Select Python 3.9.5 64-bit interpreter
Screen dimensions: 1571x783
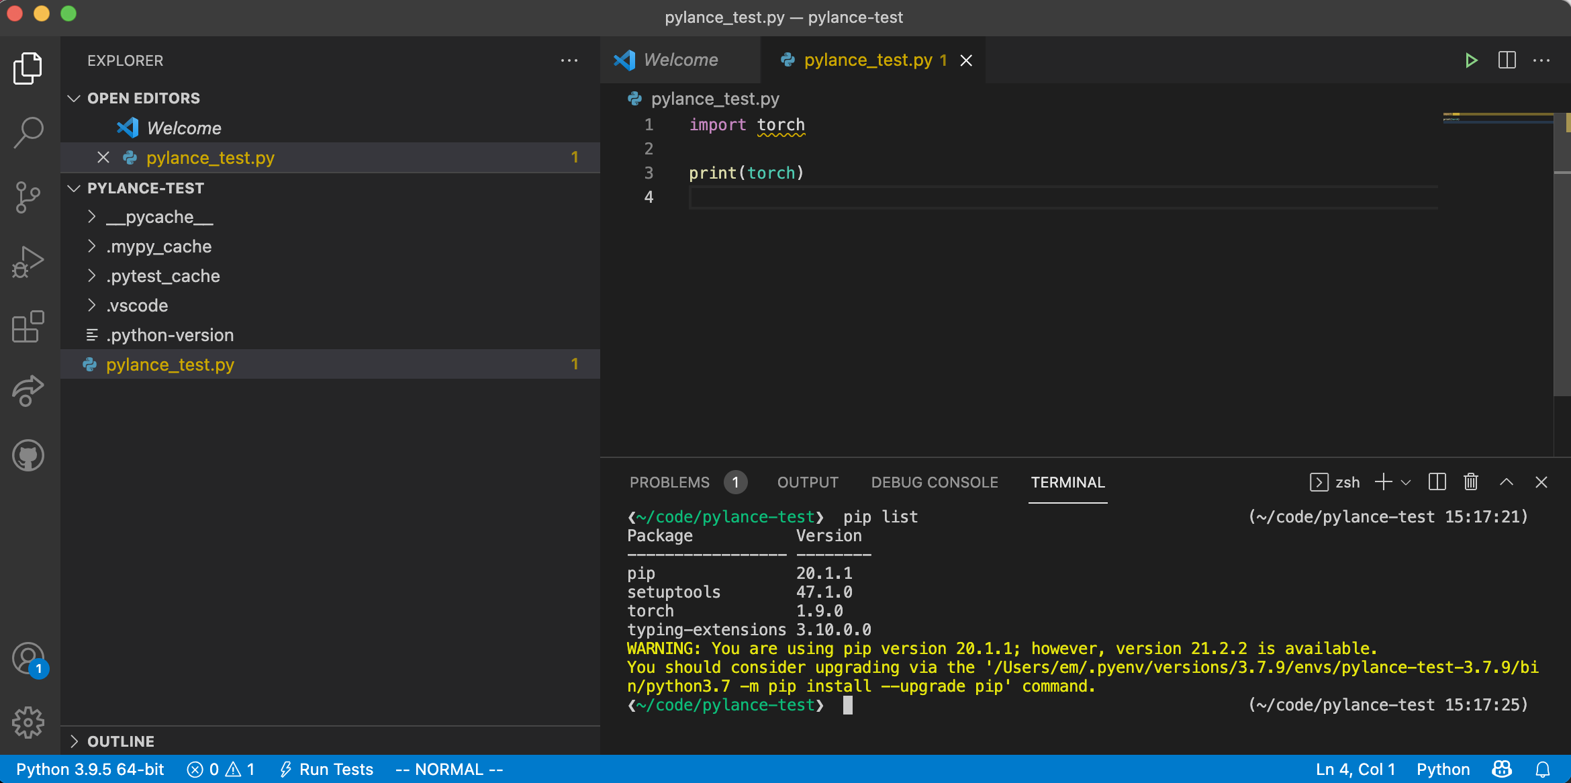(90, 770)
